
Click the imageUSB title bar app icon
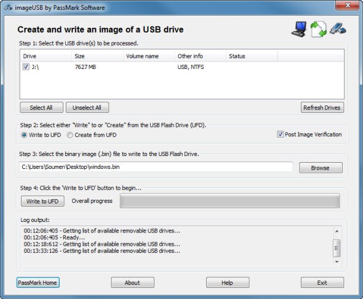8,7
